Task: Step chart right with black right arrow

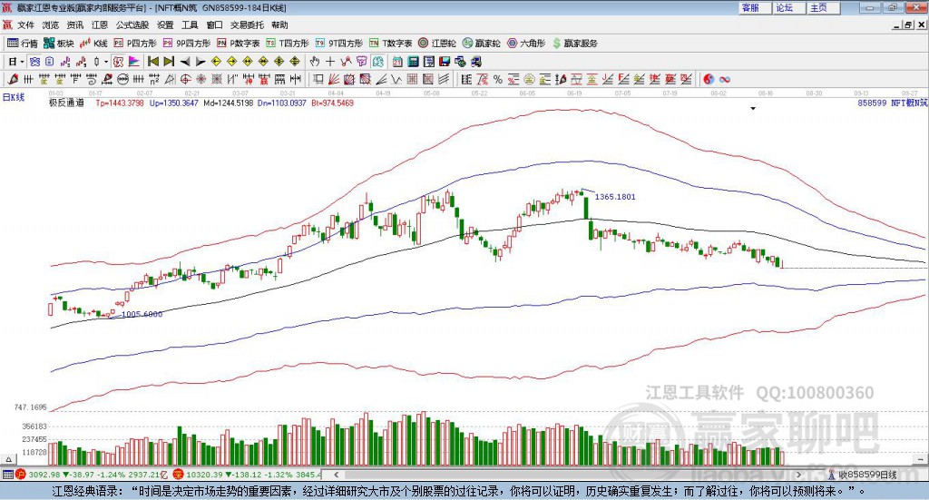Action: click(200, 62)
